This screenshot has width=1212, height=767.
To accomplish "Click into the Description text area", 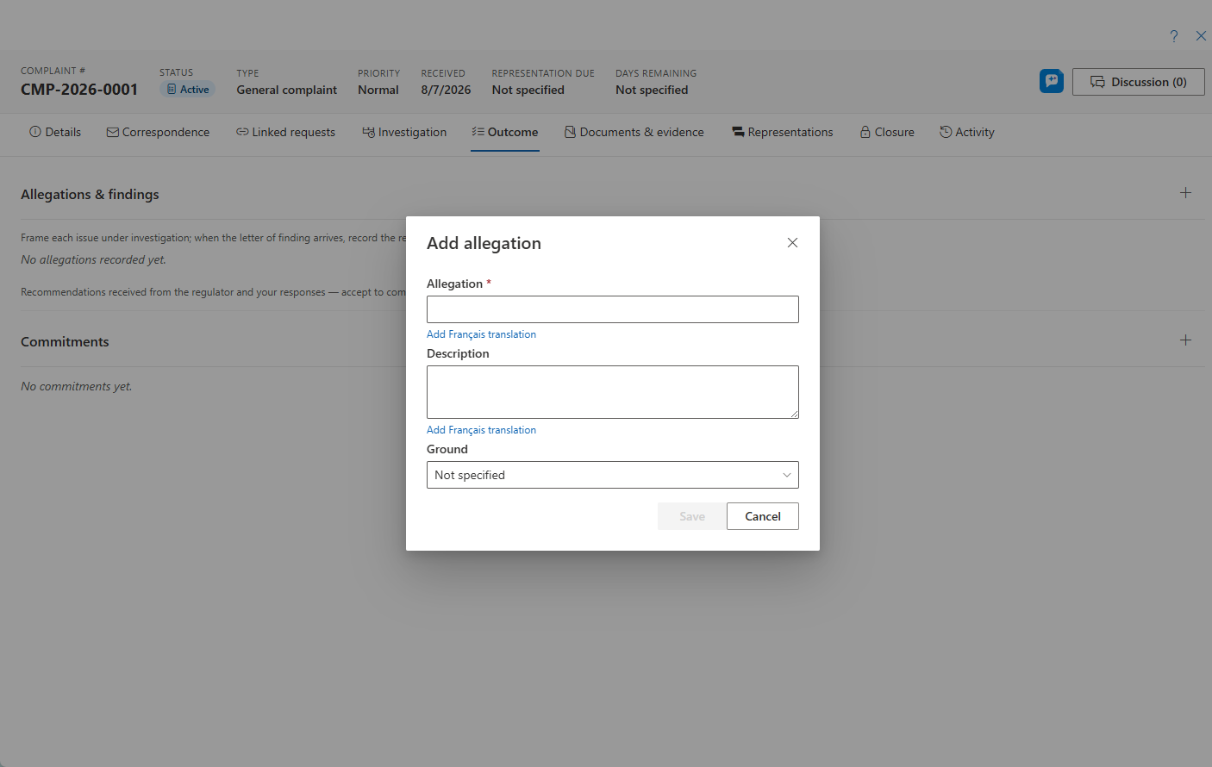I will pos(613,392).
